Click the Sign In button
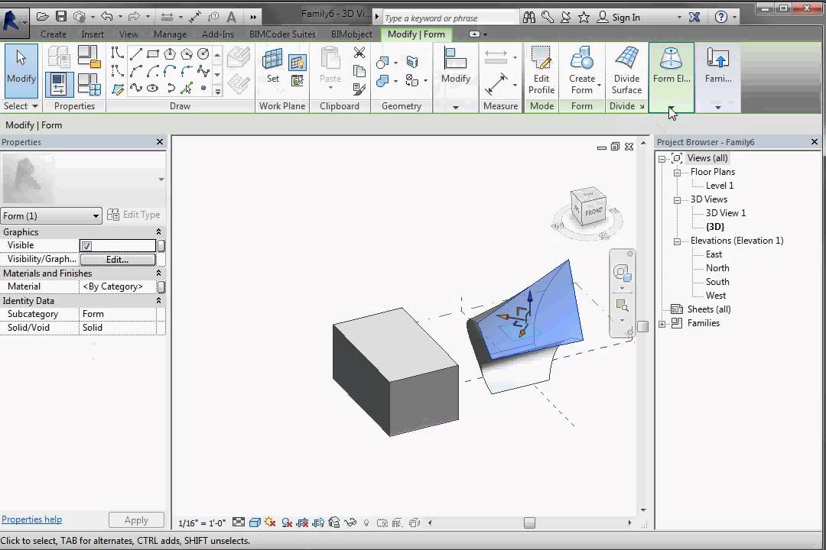Image resolution: width=826 pixels, height=550 pixels. pyautogui.click(x=619, y=18)
